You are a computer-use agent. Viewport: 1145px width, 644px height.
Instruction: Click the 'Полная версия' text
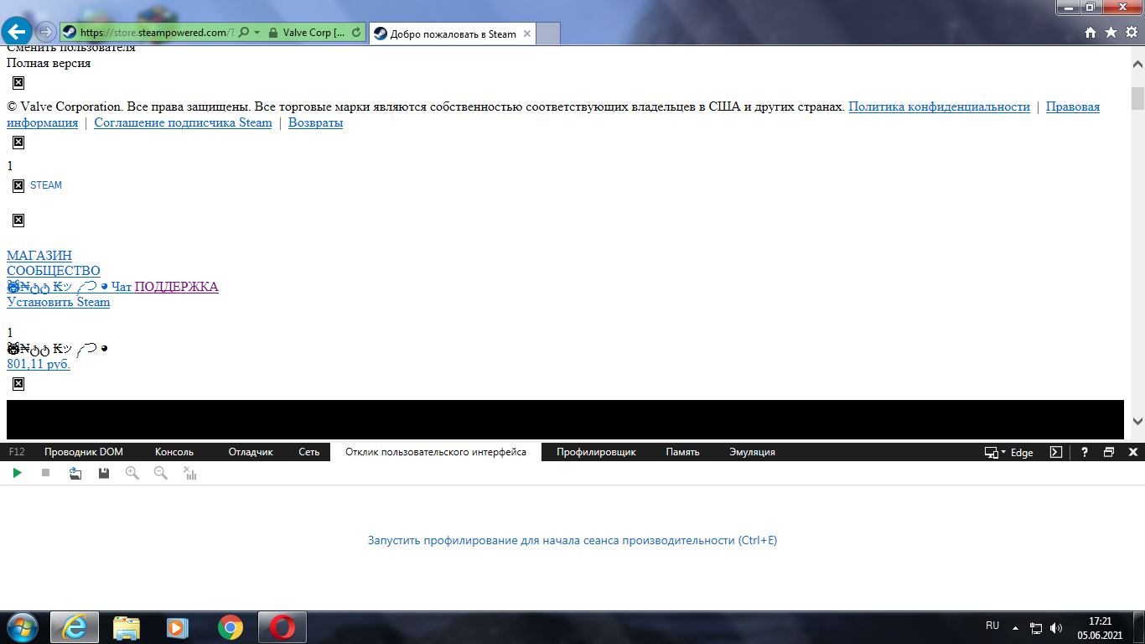[x=49, y=63]
